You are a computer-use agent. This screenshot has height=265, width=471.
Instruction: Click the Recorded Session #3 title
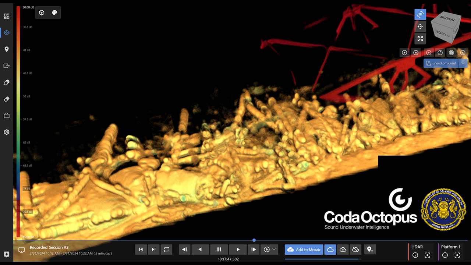49,247
